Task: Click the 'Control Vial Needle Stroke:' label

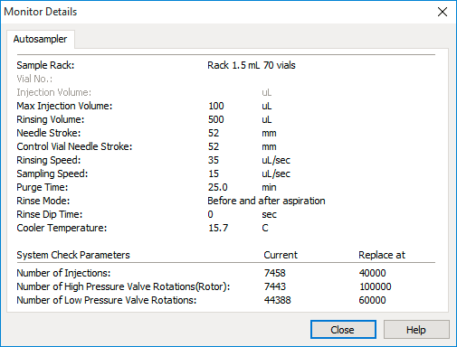Action: 74,146
